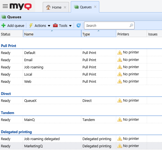
Task: Click warning icon on MainQ row
Action: click(x=120, y=120)
